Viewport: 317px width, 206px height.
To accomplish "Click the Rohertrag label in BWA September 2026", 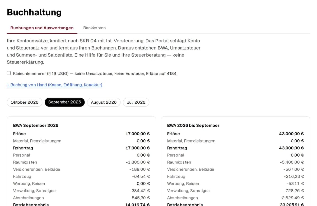I will pos(23,148).
